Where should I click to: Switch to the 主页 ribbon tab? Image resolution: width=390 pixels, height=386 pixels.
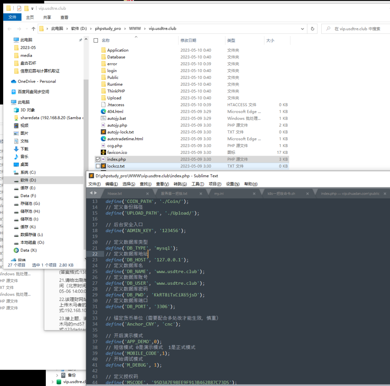(30, 17)
